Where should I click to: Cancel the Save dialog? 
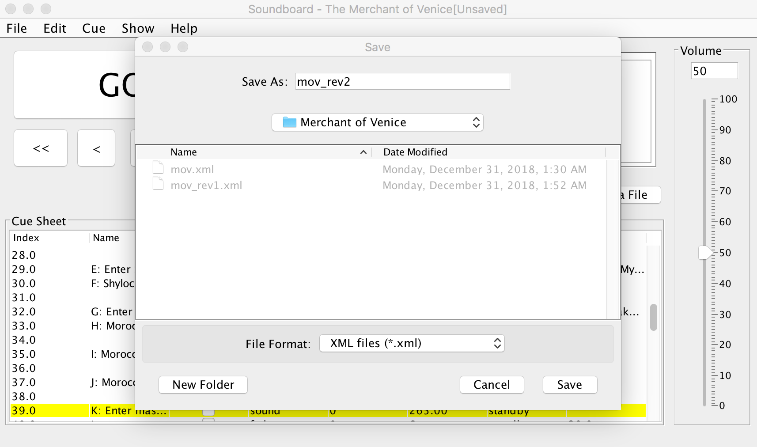(x=492, y=385)
